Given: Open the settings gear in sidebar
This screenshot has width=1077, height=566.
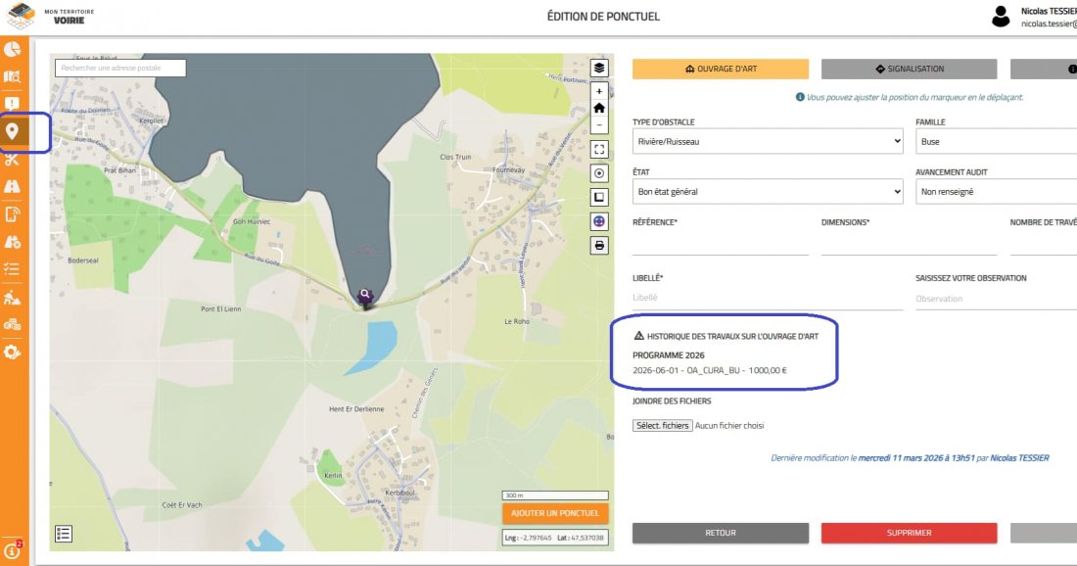Looking at the screenshot, I should pos(13,352).
